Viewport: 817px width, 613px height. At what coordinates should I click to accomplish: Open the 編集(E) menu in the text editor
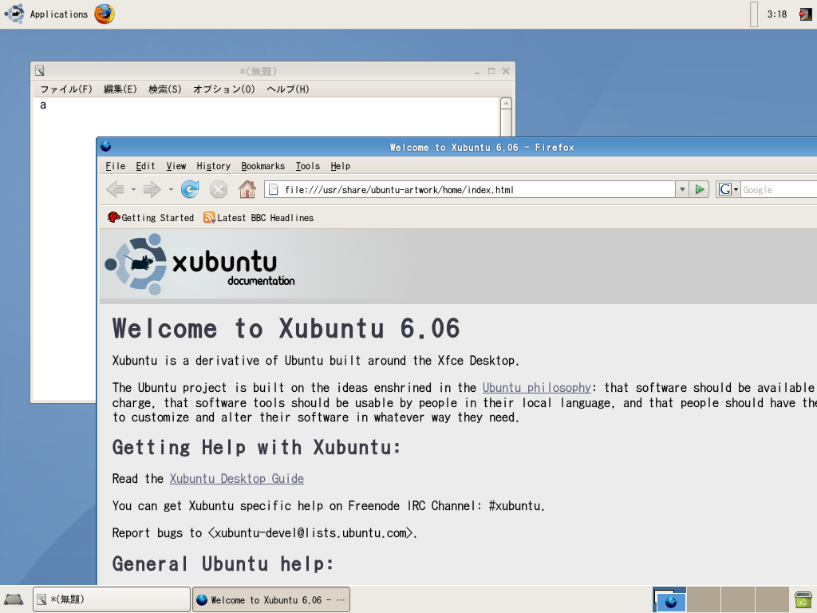point(120,89)
